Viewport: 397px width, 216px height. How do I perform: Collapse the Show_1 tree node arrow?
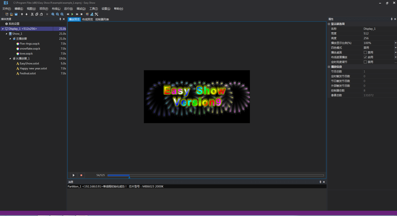[6, 34]
